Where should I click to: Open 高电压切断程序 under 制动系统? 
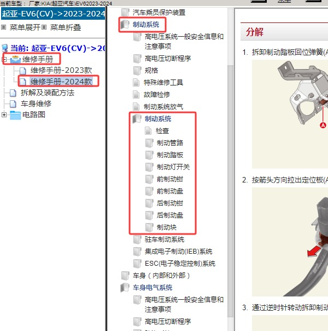[x=168, y=59]
